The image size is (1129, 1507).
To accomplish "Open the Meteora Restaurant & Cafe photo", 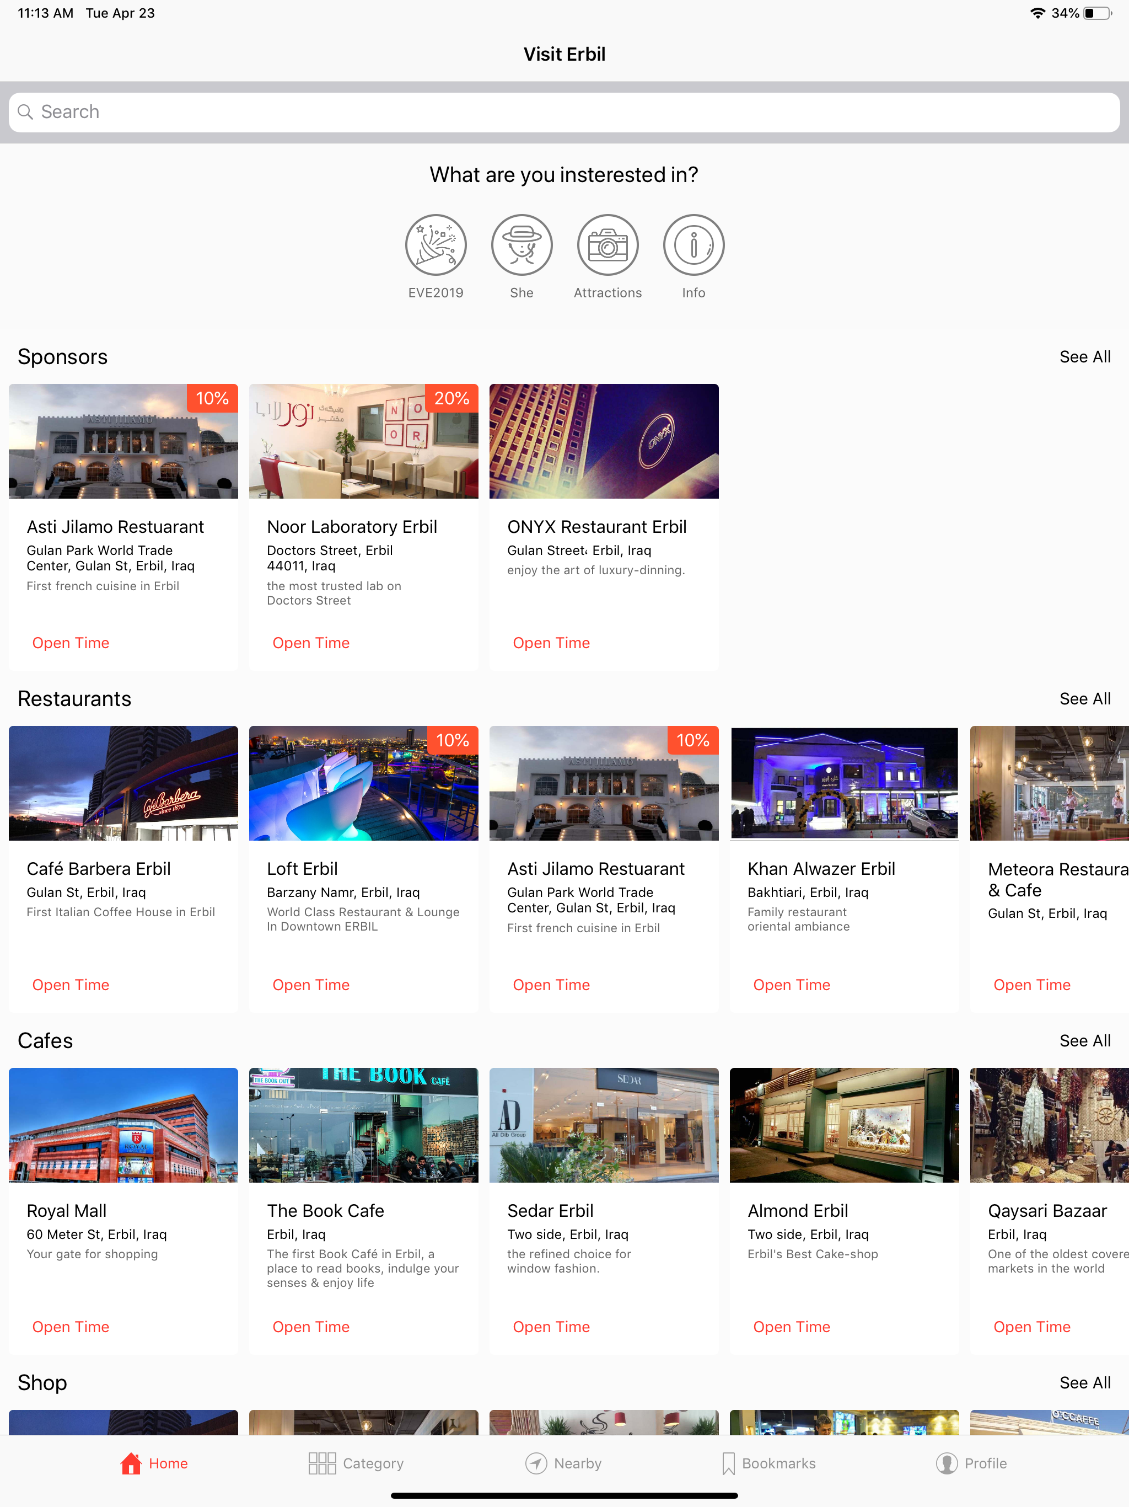I will point(1049,783).
